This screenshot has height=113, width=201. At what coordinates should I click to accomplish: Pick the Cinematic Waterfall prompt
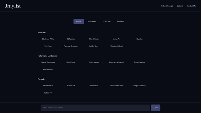pos(117,62)
